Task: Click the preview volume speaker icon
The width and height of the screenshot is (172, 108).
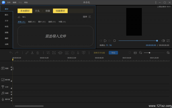Action: [163, 41]
